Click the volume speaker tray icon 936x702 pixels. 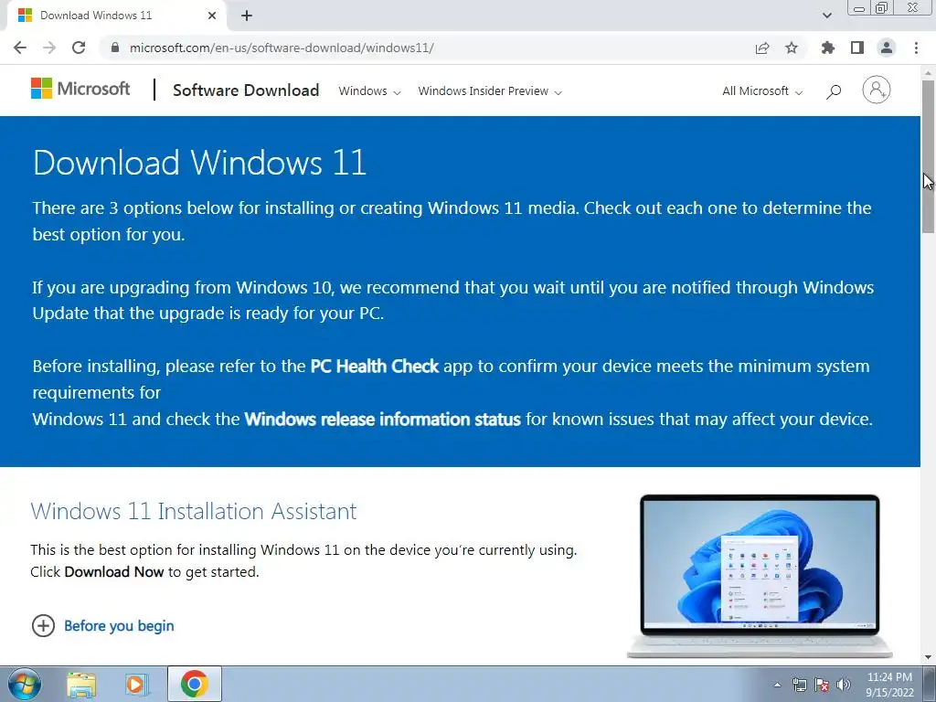(x=844, y=685)
